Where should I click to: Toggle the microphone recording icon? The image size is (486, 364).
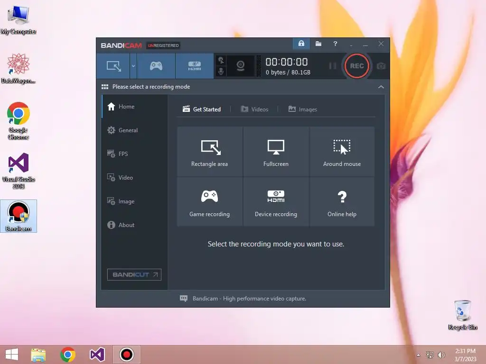pyautogui.click(x=221, y=71)
